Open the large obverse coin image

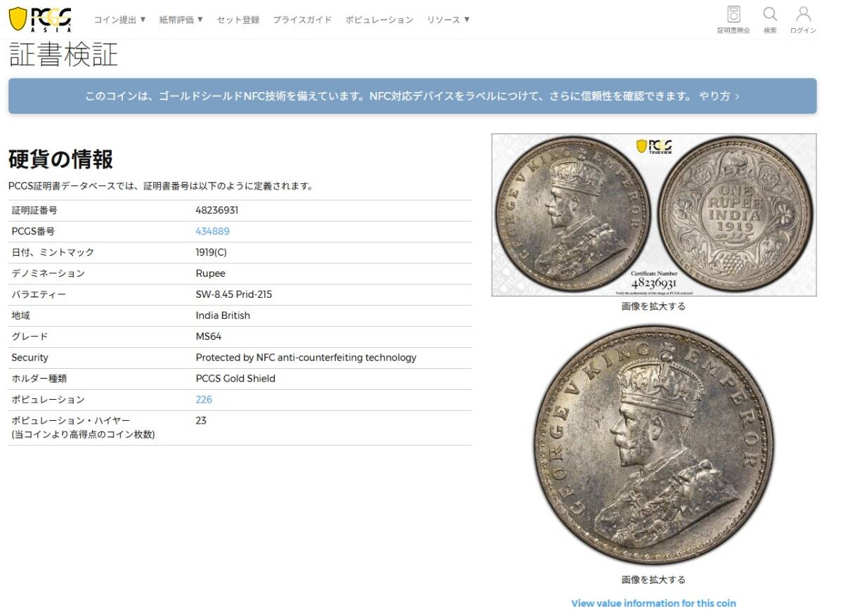coord(653,446)
